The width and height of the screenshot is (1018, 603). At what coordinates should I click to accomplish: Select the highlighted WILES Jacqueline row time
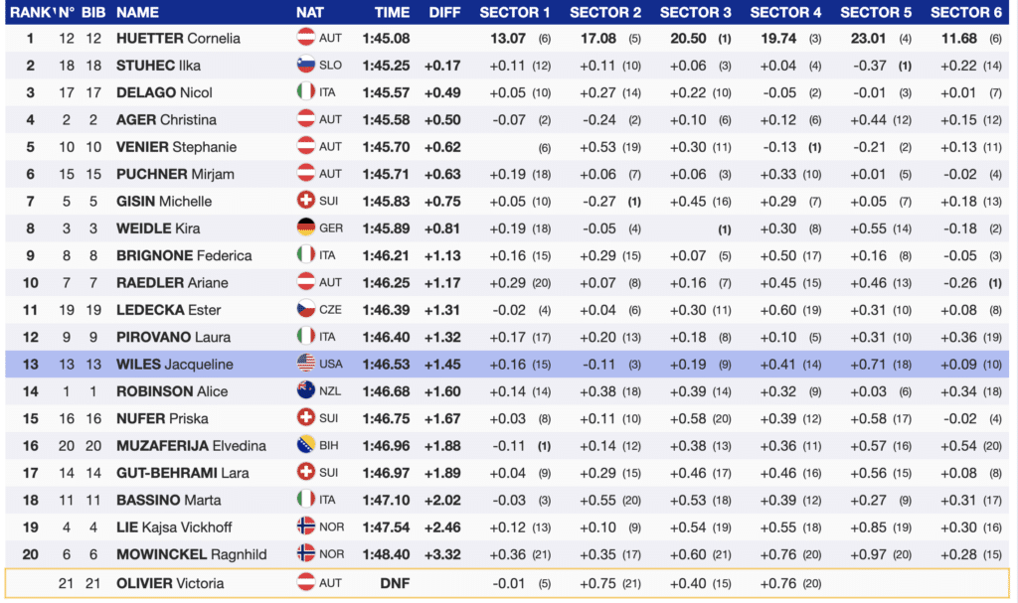tap(392, 364)
